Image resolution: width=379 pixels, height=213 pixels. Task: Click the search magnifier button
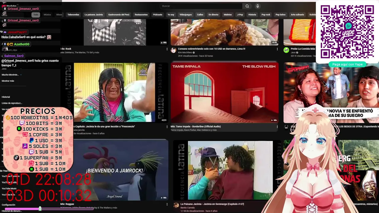pos(247,6)
